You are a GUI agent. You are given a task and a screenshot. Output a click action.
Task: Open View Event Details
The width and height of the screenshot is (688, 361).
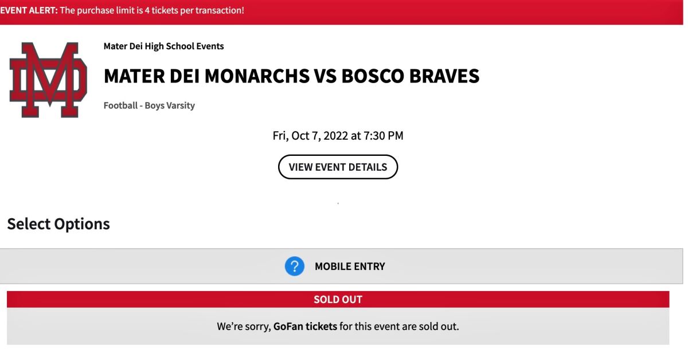click(338, 167)
